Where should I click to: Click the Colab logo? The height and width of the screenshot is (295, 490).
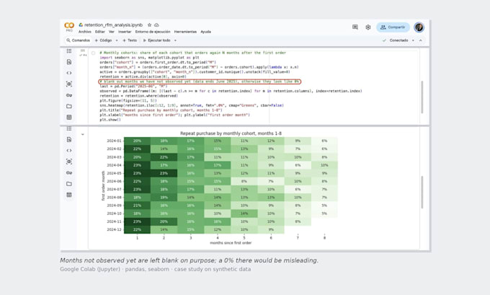(69, 26)
